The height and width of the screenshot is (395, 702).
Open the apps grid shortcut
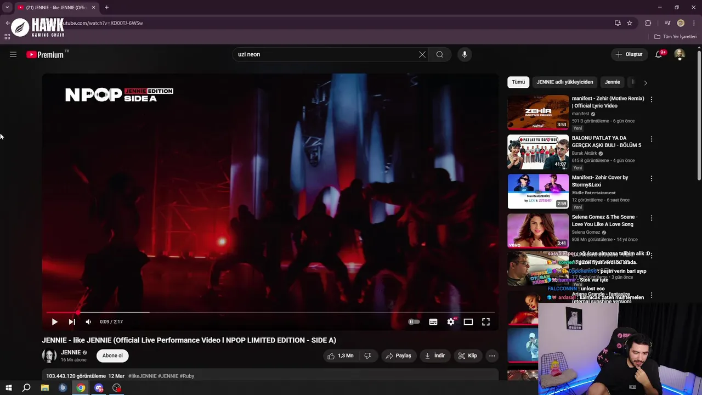click(7, 37)
